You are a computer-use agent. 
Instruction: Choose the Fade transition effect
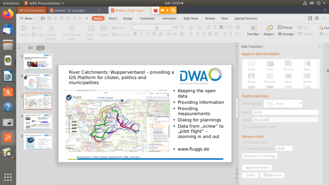270,65
